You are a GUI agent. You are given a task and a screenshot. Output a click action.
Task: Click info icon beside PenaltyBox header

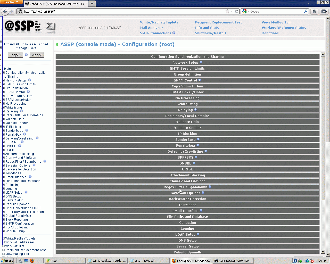pos(198,145)
